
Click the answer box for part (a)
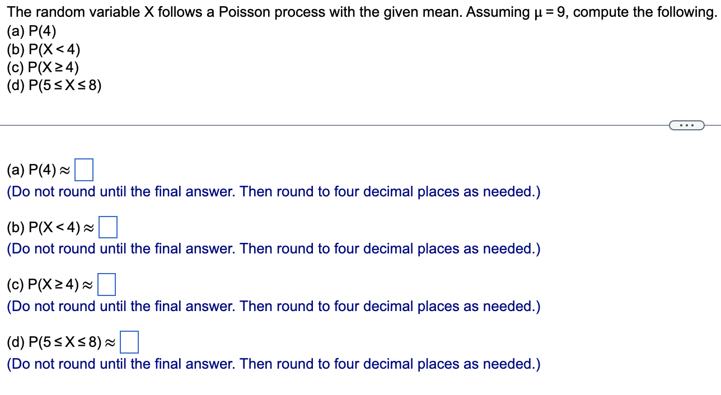click(x=84, y=170)
